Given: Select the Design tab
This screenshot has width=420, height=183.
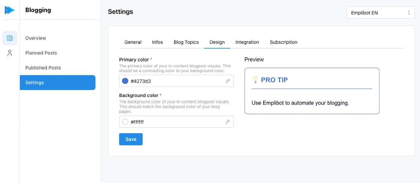Looking at the screenshot, I should point(217,42).
